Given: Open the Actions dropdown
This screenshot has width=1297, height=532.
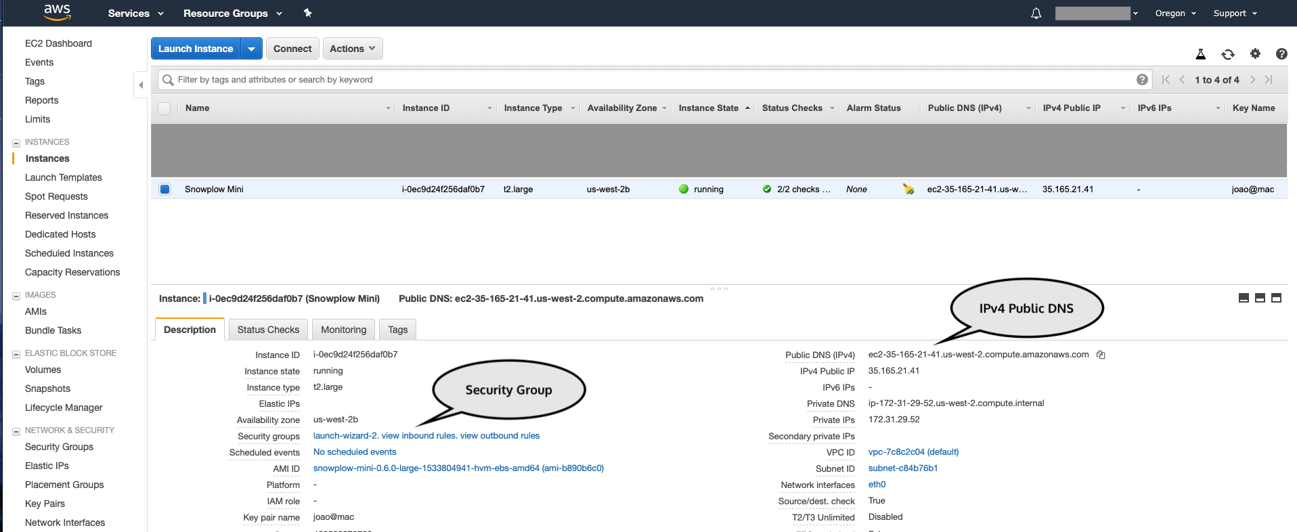Looking at the screenshot, I should click(x=353, y=49).
